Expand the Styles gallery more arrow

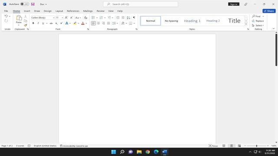point(246,24)
